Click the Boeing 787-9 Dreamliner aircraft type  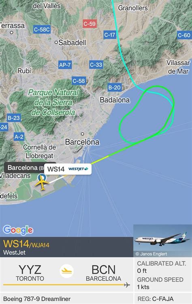37,299
